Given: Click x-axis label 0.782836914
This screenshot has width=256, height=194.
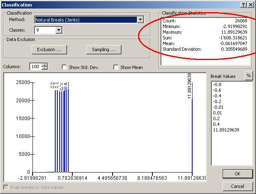Looking at the screenshot, I should coord(72,178).
